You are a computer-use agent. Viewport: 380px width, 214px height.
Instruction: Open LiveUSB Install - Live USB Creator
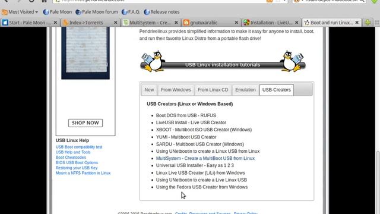point(191,122)
